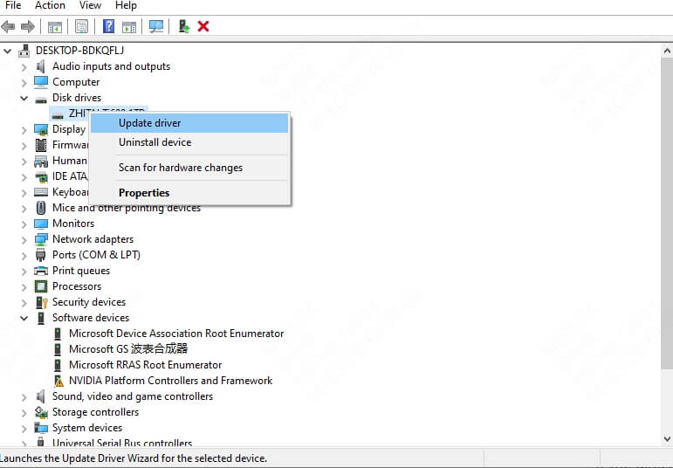This screenshot has height=468, width=673.
Task: Expand the Network adapters category
Action: pyautogui.click(x=24, y=240)
